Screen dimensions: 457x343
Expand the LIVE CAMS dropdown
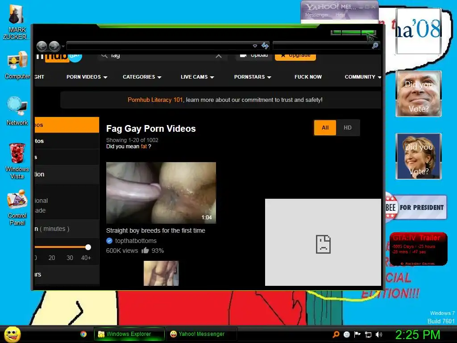pyautogui.click(x=197, y=77)
